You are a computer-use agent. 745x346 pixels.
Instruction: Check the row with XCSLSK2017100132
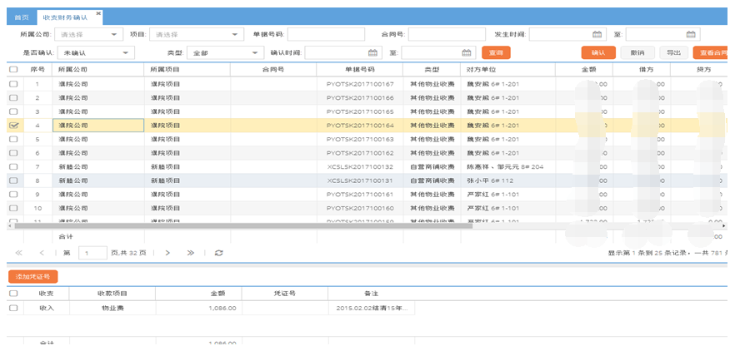[14, 167]
